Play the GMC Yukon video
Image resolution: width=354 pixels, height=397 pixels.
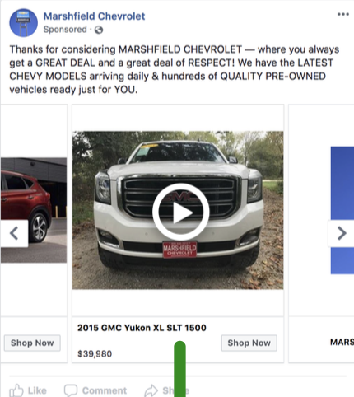(181, 212)
